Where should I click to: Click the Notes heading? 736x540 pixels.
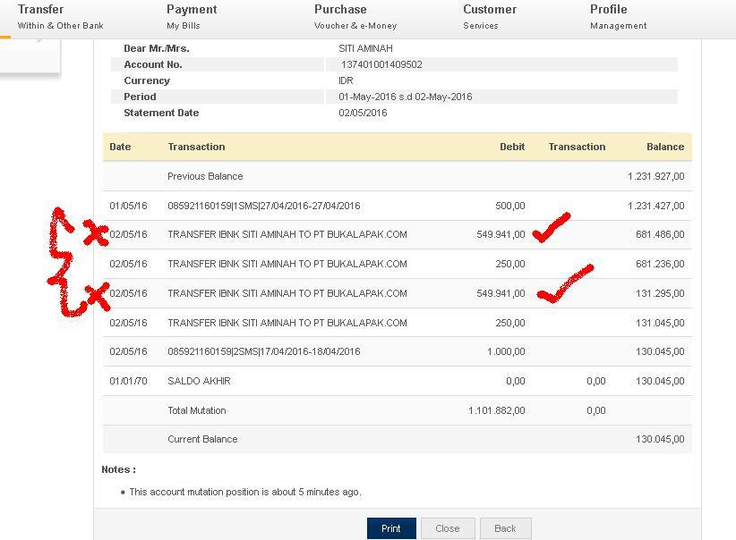119,469
